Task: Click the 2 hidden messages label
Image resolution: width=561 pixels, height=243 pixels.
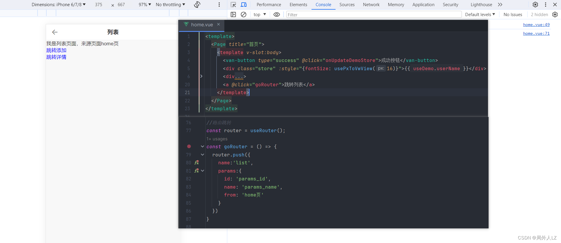Action: pos(539,14)
